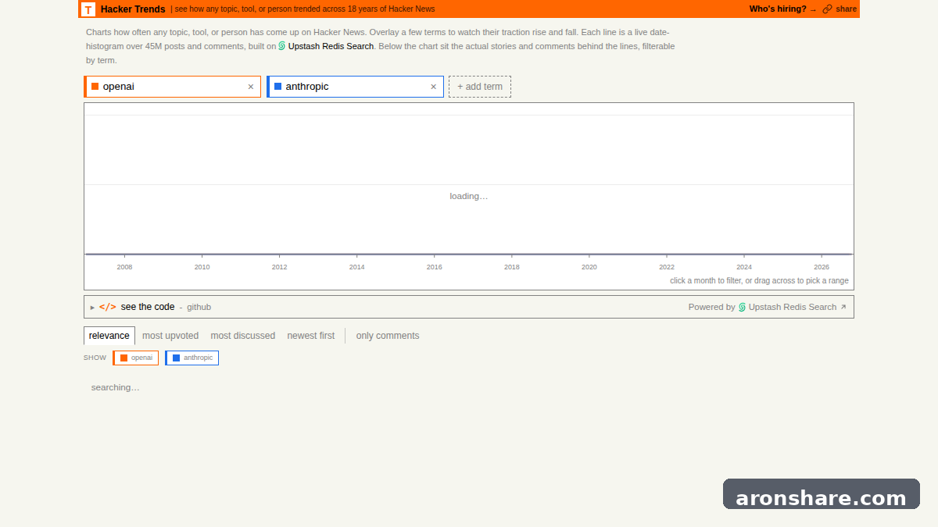Open Powered by Upstash Redis Search link
This screenshot has height=527, width=938.
[x=767, y=307]
